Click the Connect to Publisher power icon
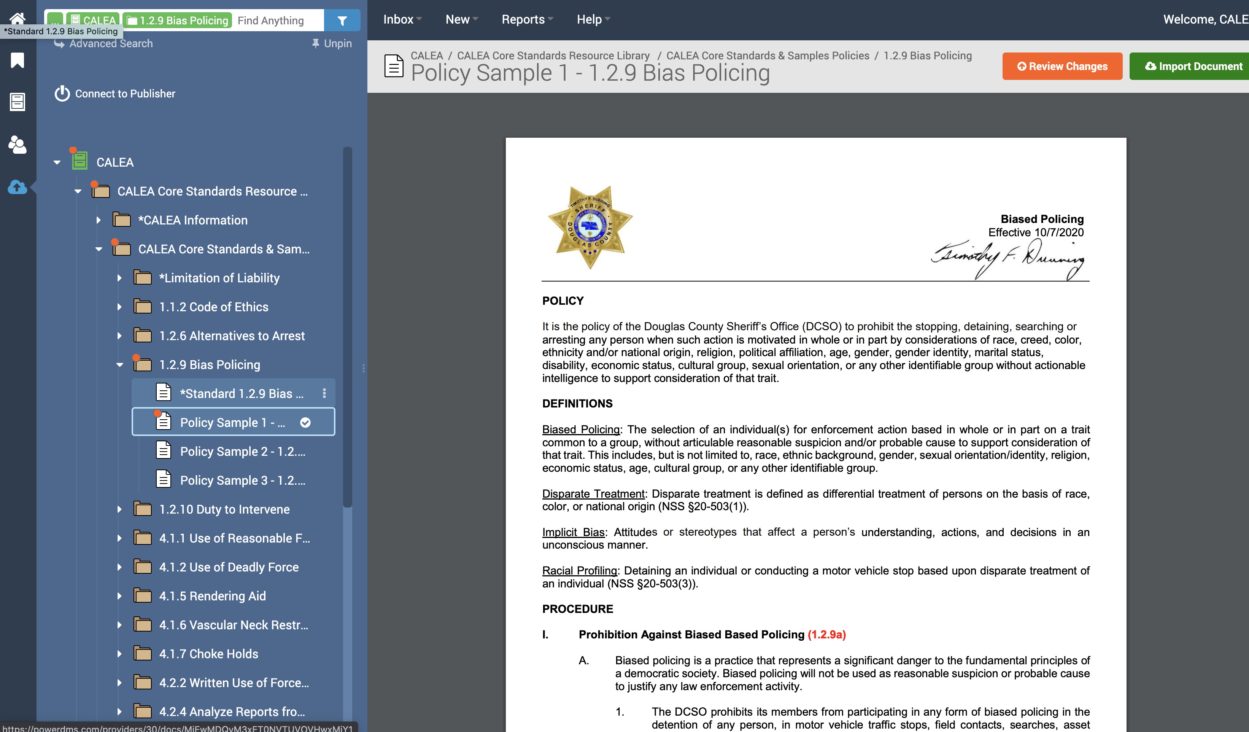1249x732 pixels. tap(62, 93)
